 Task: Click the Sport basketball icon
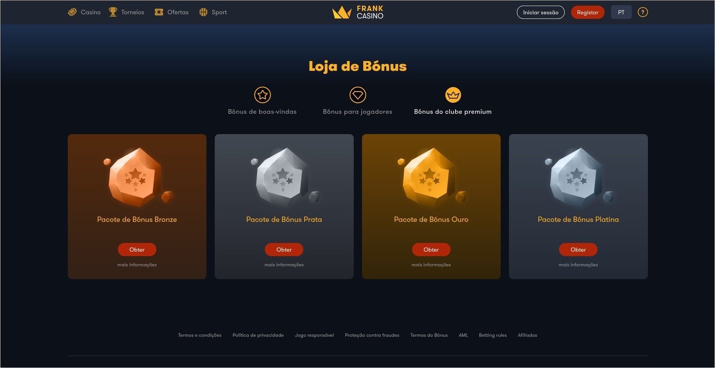tap(204, 12)
